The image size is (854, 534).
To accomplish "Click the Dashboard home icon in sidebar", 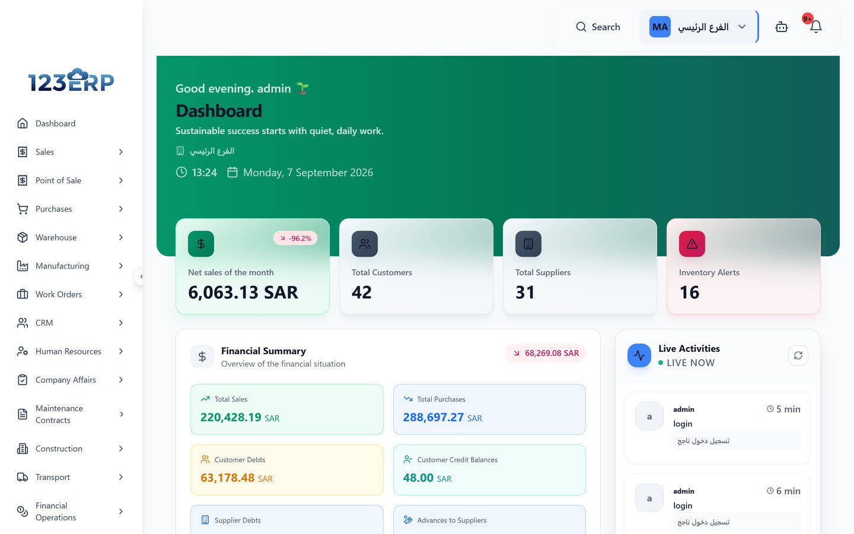I will pos(23,123).
